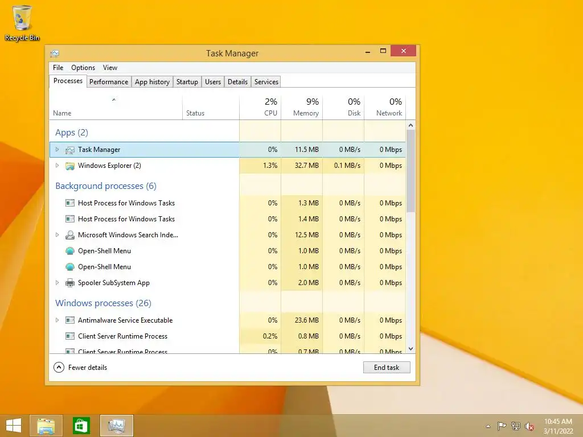Open the taskbar clock showing 10:45 AM
The image size is (583, 437).
click(x=558, y=426)
